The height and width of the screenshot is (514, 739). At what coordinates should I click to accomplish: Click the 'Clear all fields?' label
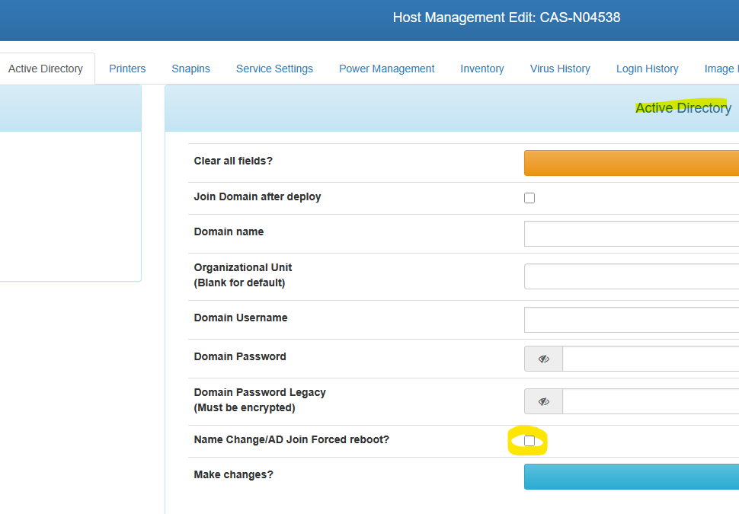pos(233,161)
